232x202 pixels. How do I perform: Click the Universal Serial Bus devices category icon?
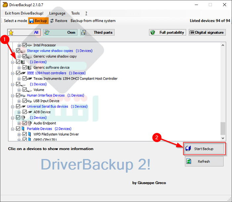(23, 107)
